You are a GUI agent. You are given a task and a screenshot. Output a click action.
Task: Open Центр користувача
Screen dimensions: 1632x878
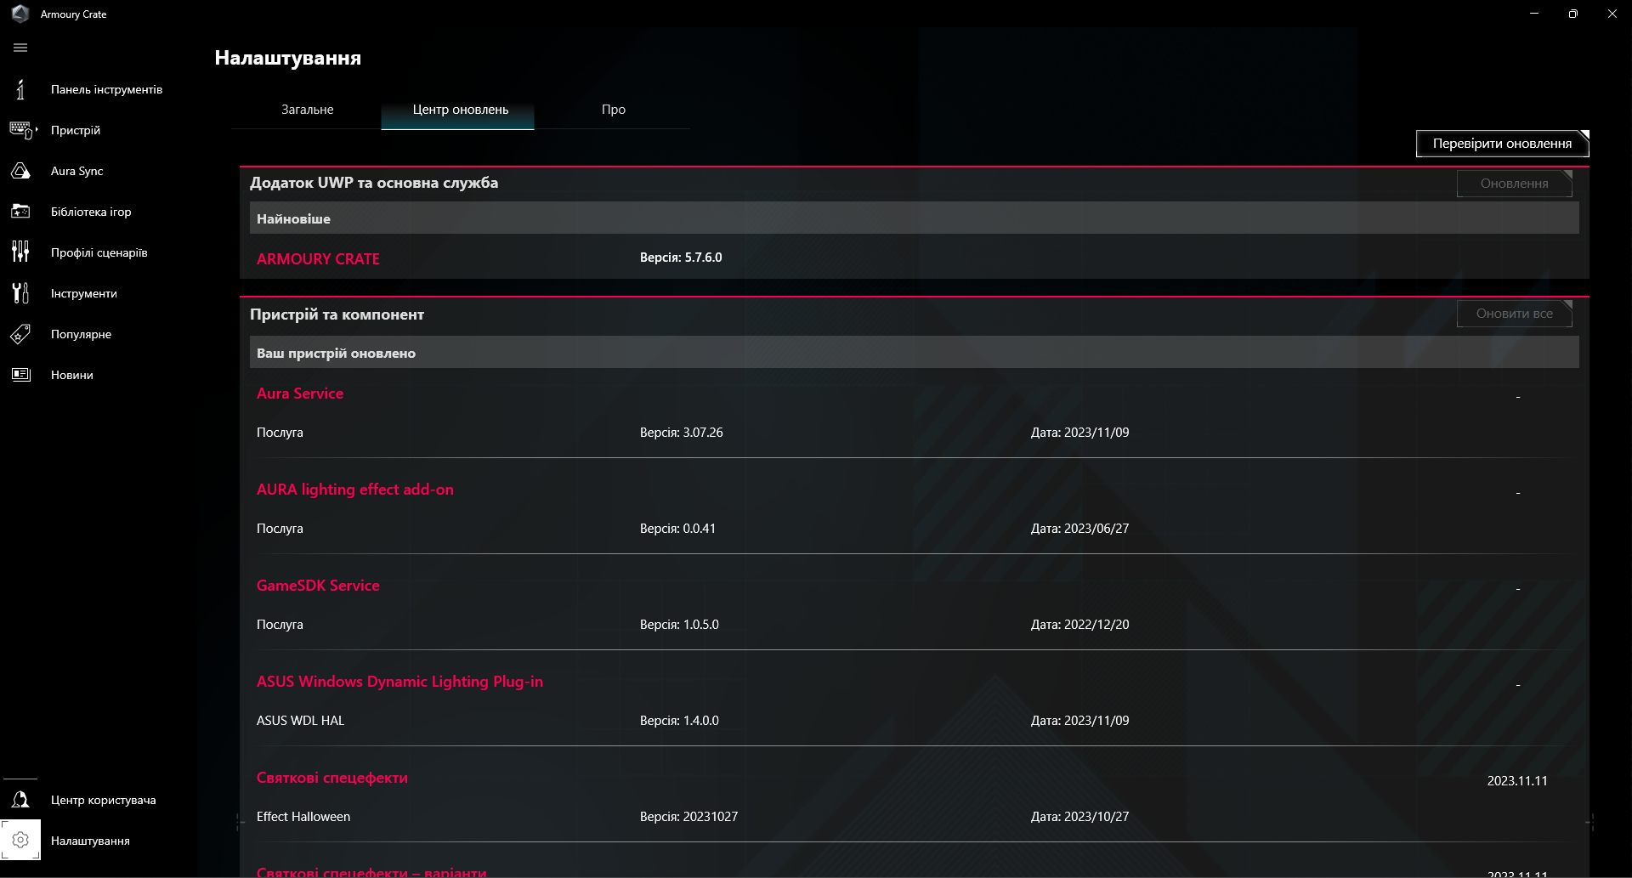click(x=20, y=800)
